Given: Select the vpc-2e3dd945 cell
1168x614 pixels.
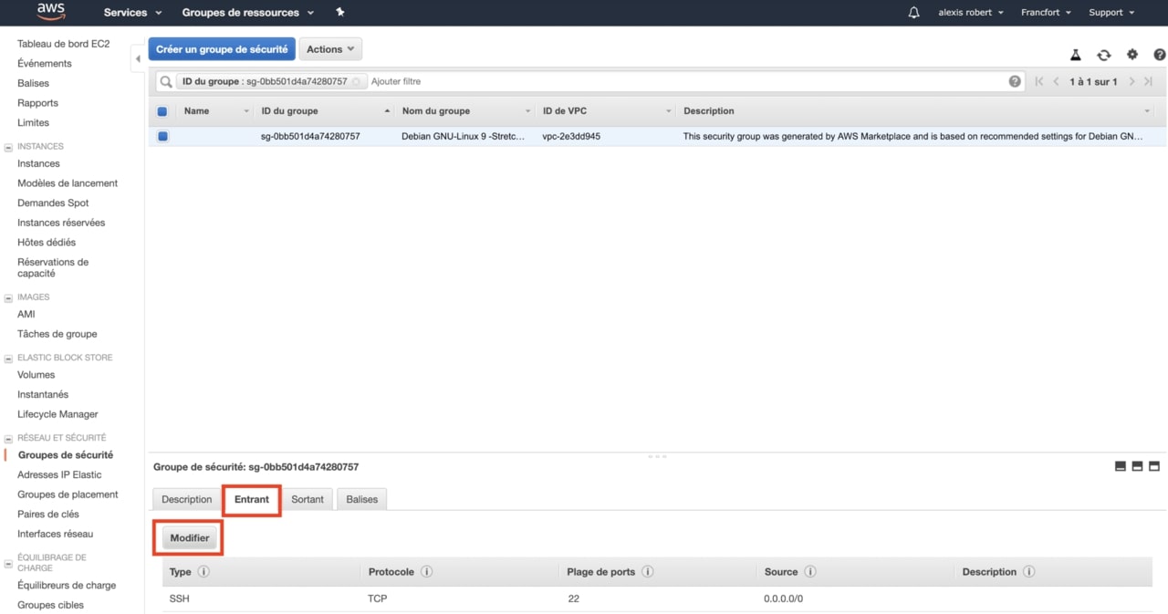Looking at the screenshot, I should tap(571, 137).
